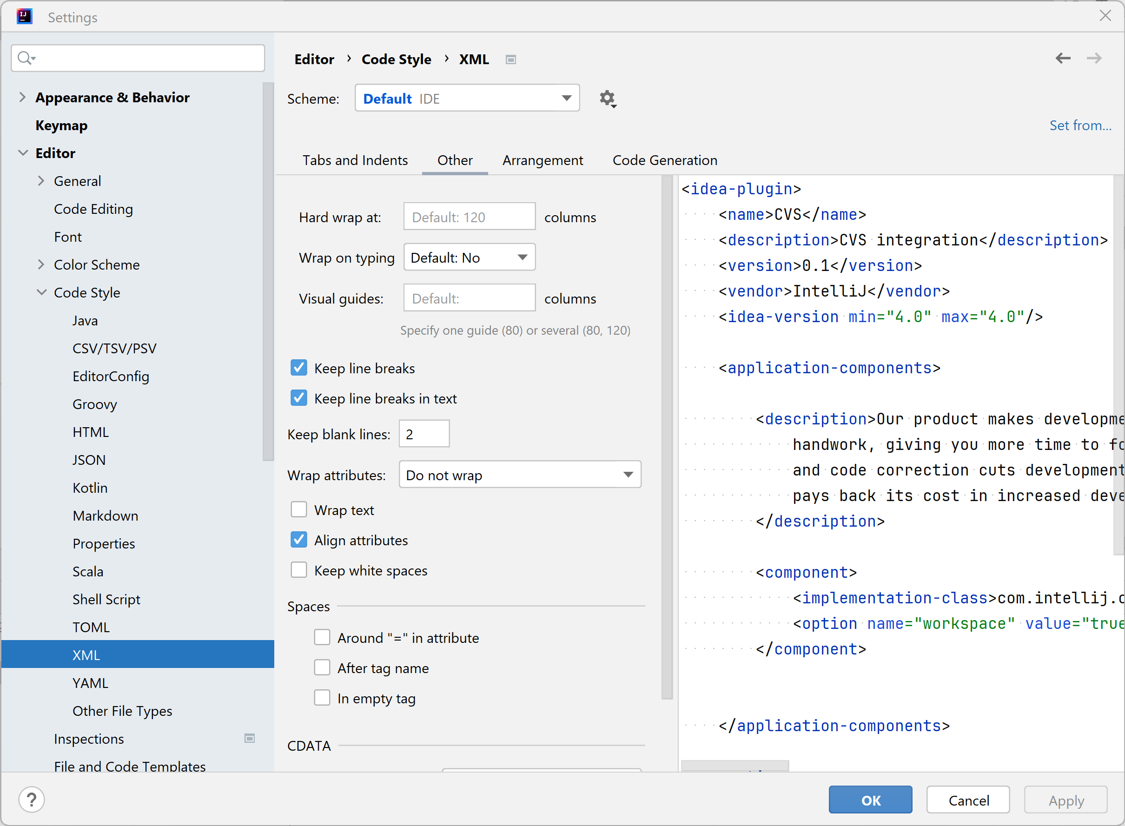Open the Wrap attributes dropdown
The height and width of the screenshot is (826, 1125).
520,475
